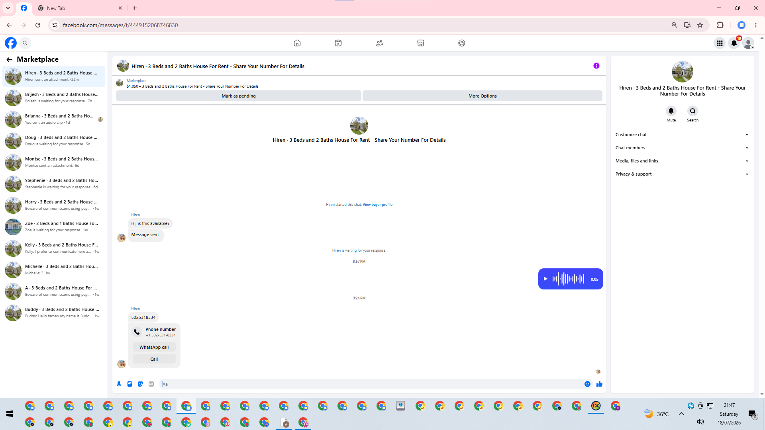This screenshot has width=765, height=430.
Task: Open the Brijesh conversation
Action: (54, 98)
